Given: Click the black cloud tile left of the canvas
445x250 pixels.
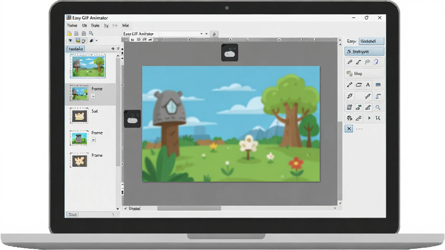Looking at the screenshot, I should click(x=132, y=119).
